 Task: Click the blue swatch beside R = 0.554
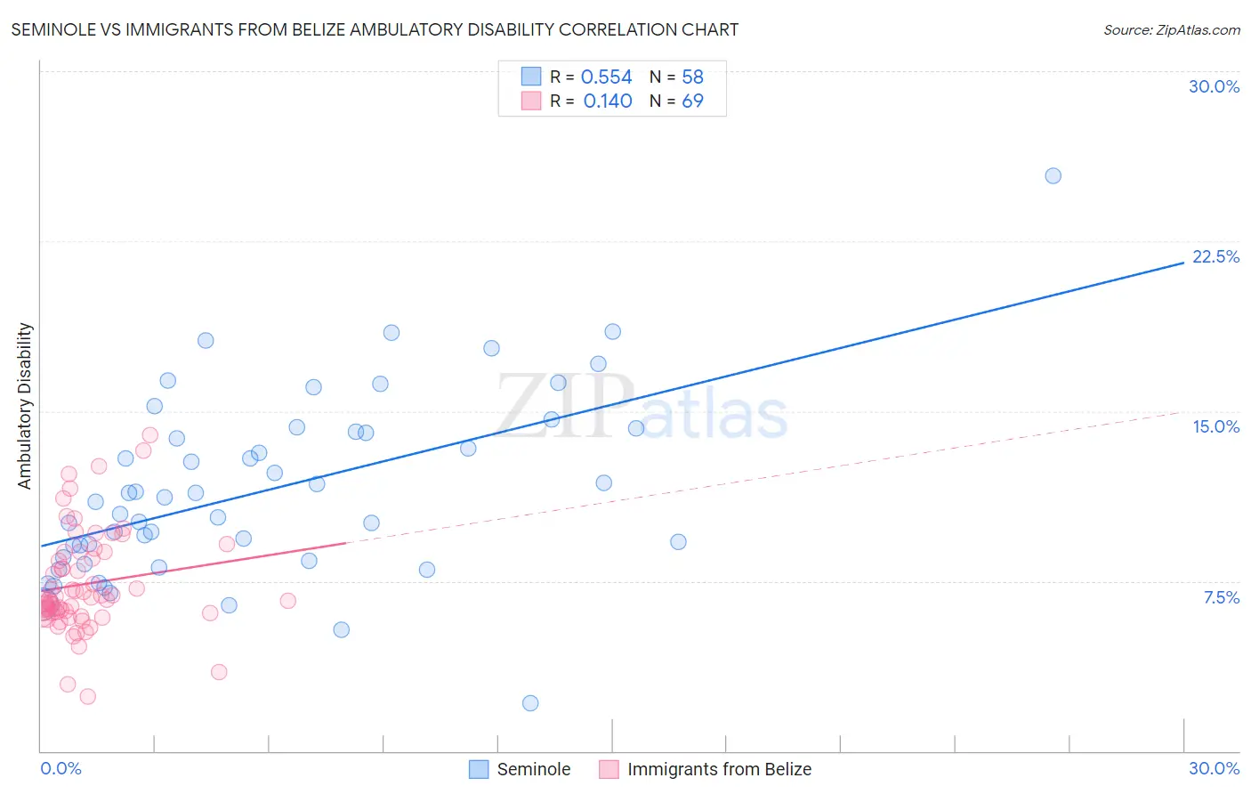coord(531,77)
